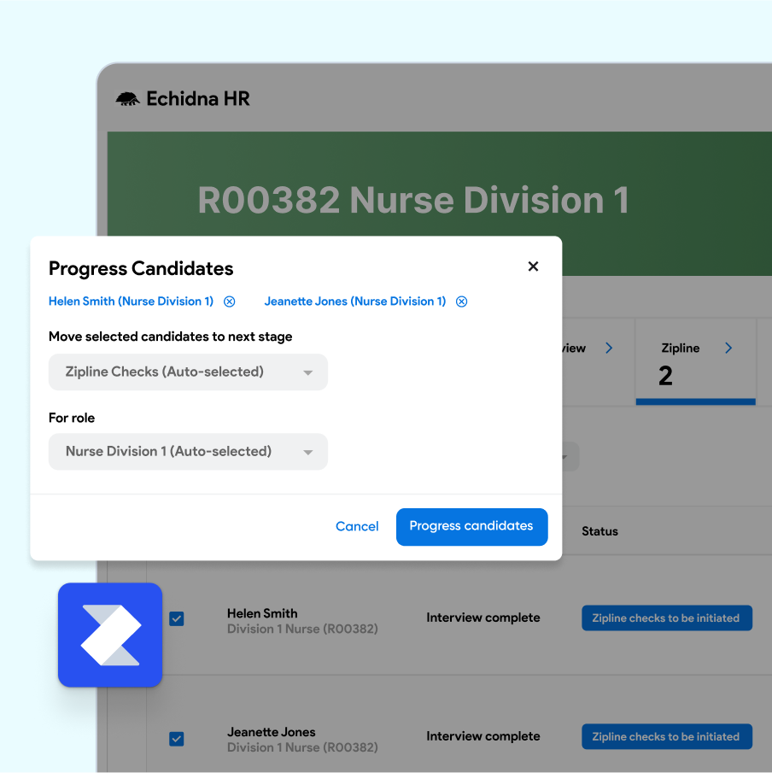Click the Progress candidates button
The width and height of the screenshot is (772, 773).
pos(471,526)
